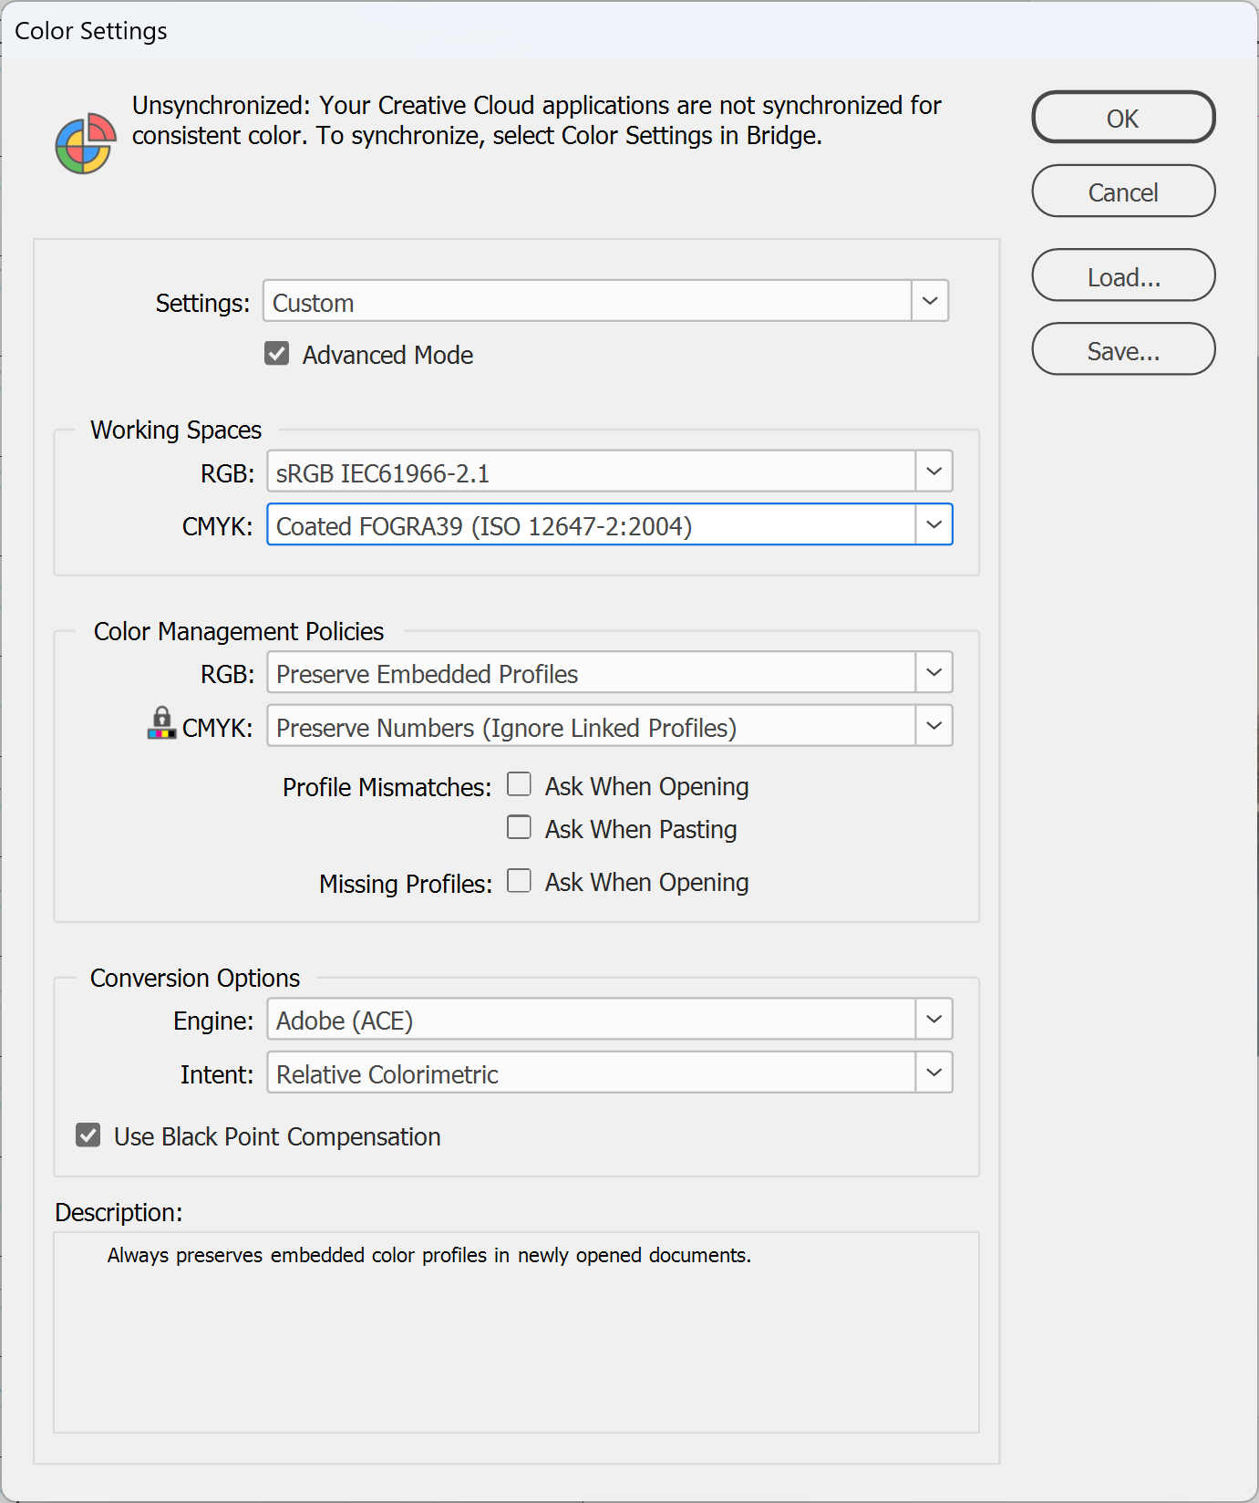Screen dimensions: 1259x1503
Task: Click the Settings: label
Action: coord(202,303)
